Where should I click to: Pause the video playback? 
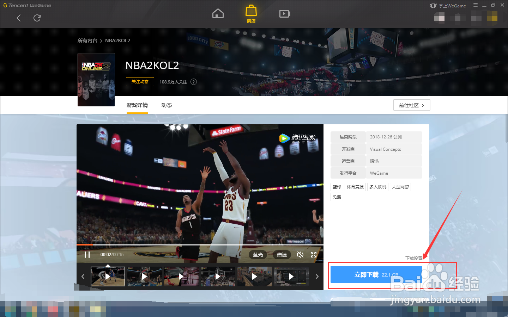pyautogui.click(x=87, y=255)
